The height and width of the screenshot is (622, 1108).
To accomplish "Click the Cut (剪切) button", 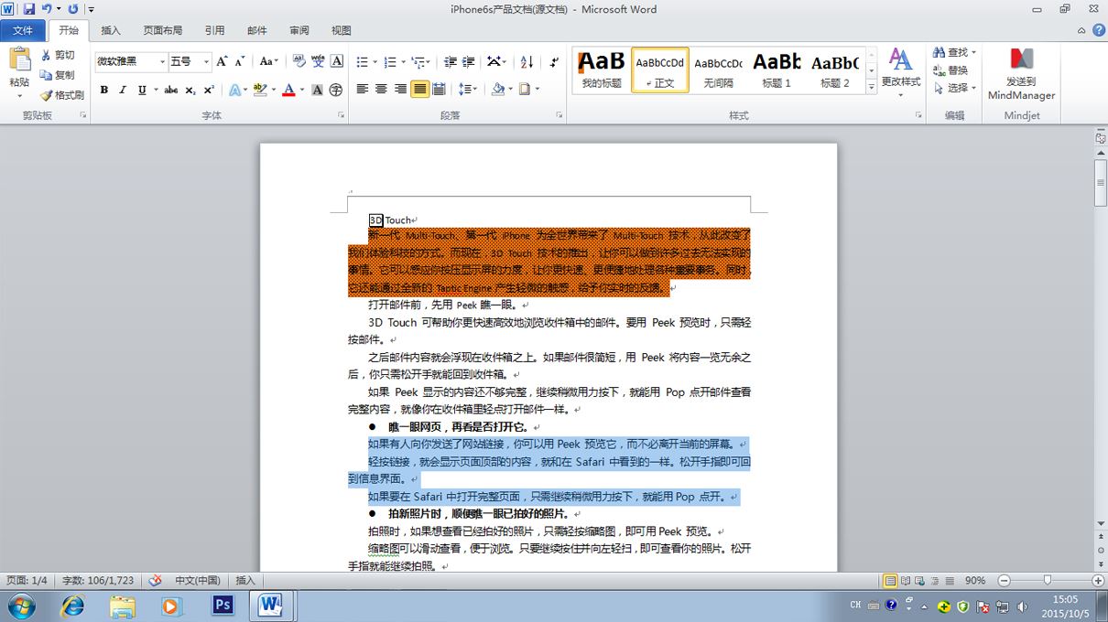I will click(x=57, y=55).
